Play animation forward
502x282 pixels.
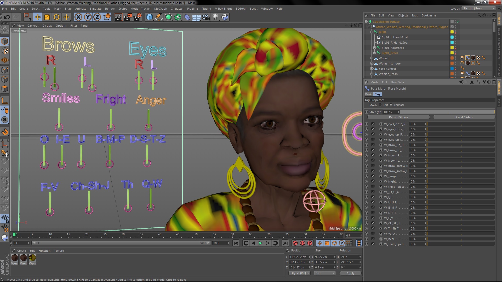click(260, 243)
